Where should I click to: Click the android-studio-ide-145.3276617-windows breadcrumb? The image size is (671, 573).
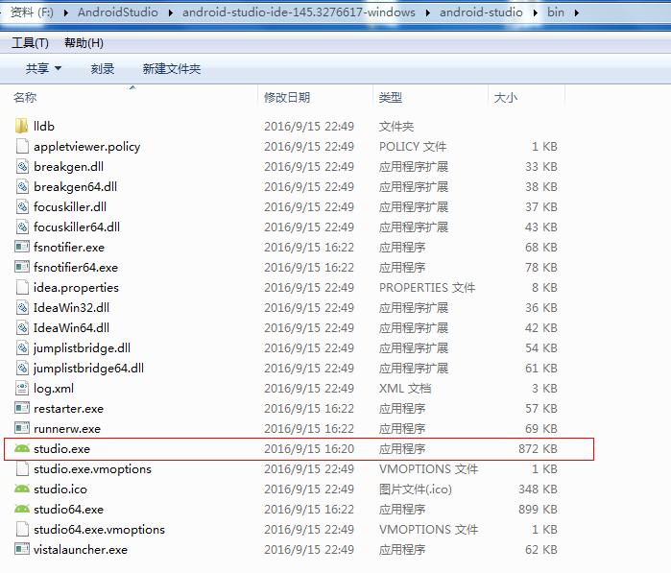[x=299, y=12]
